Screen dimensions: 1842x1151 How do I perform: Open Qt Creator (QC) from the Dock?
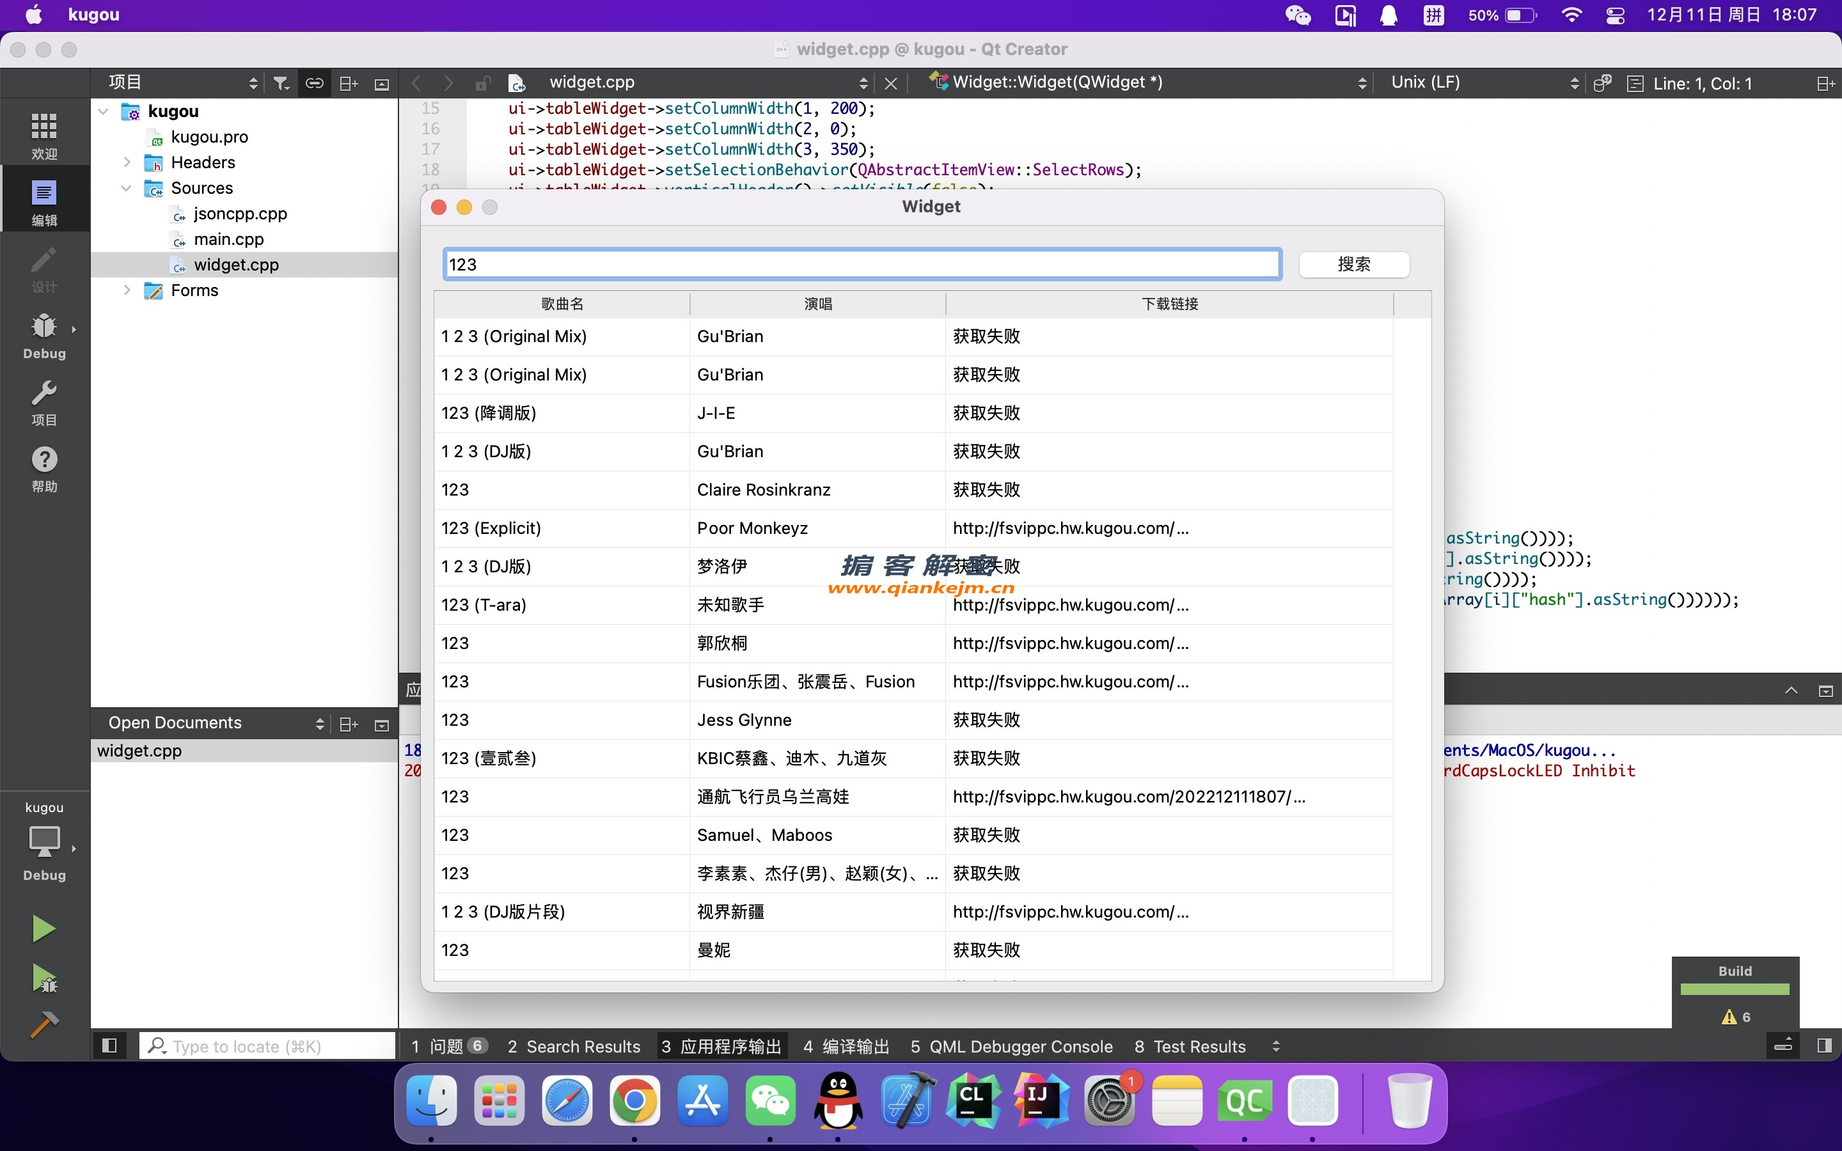[x=1245, y=1100]
